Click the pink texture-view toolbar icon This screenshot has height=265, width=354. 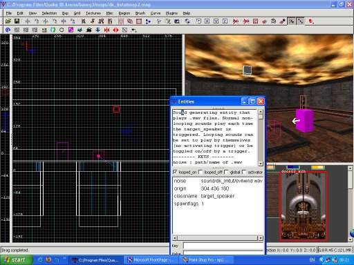coord(139,21)
